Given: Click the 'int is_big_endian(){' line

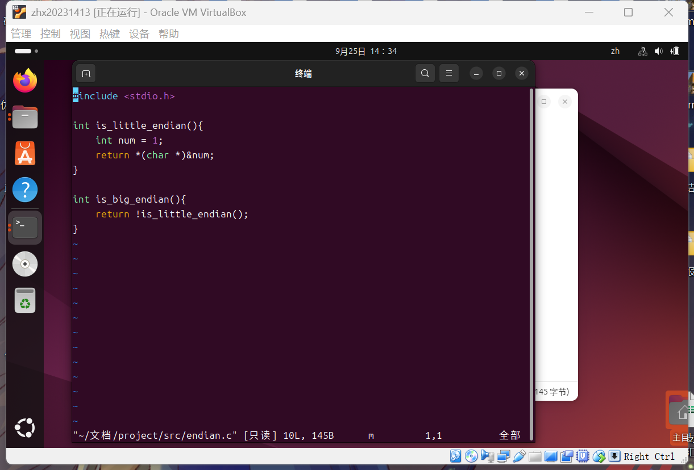Looking at the screenshot, I should pyautogui.click(x=130, y=199).
